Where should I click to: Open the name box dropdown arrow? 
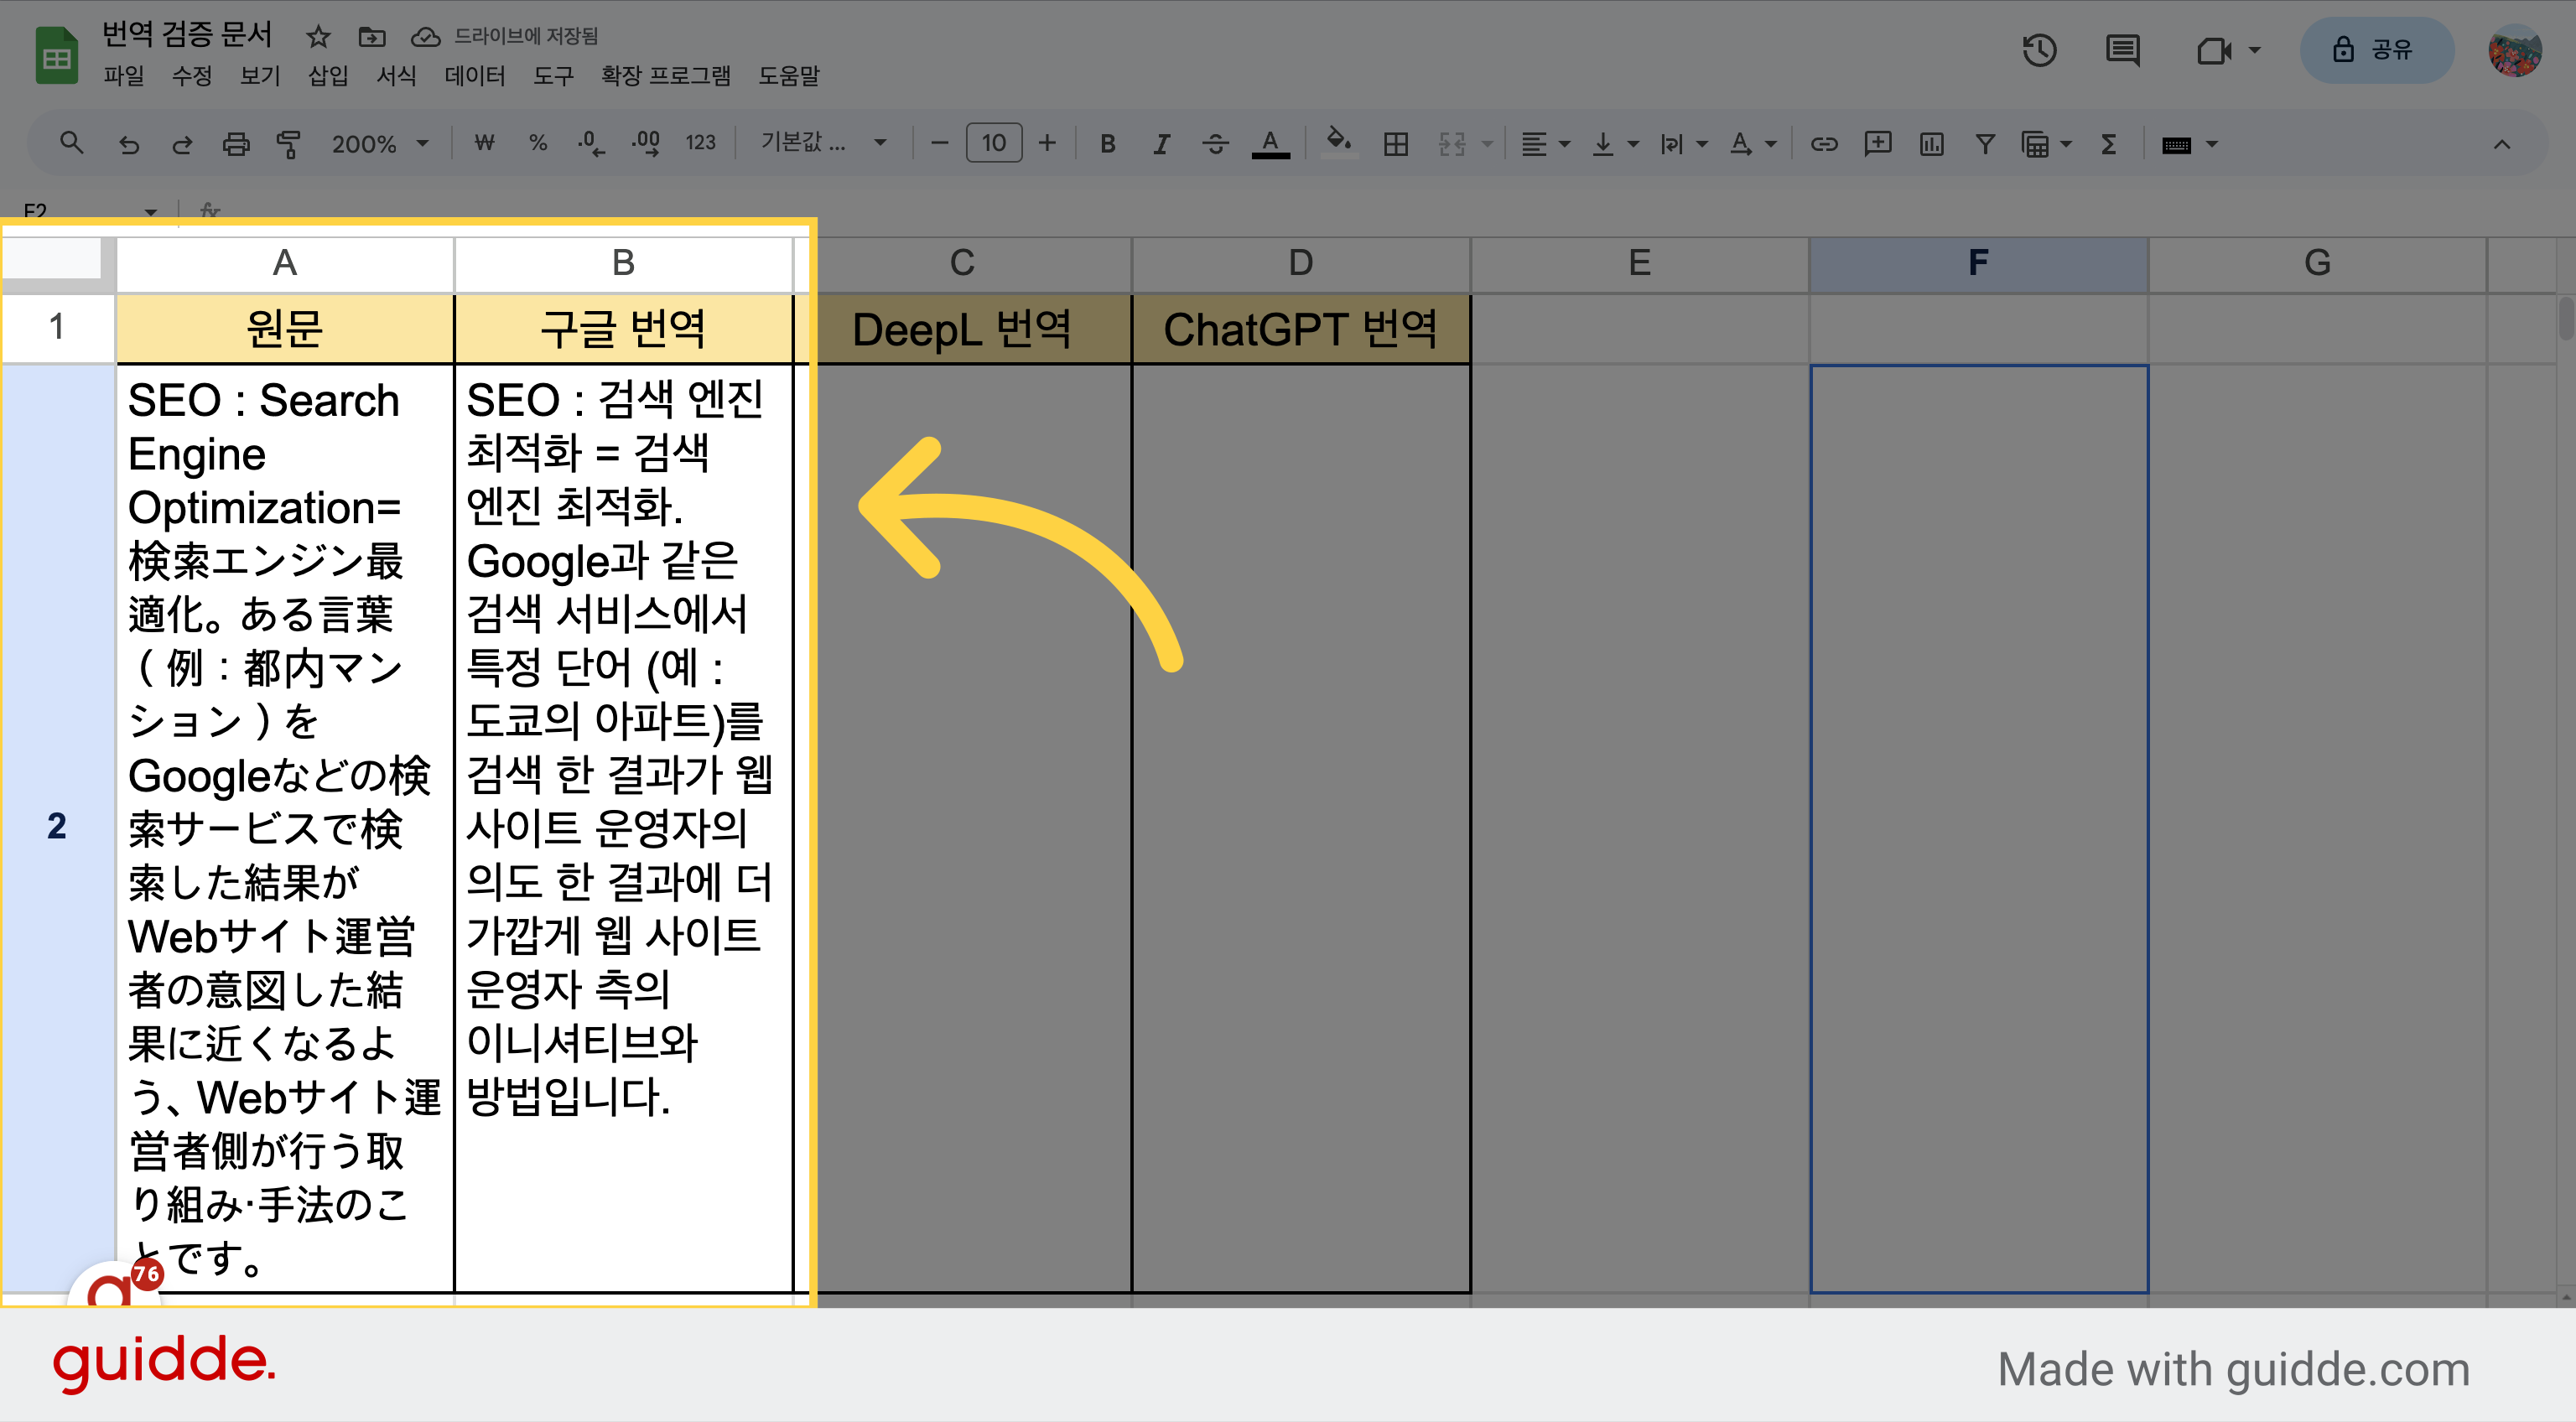tap(151, 212)
